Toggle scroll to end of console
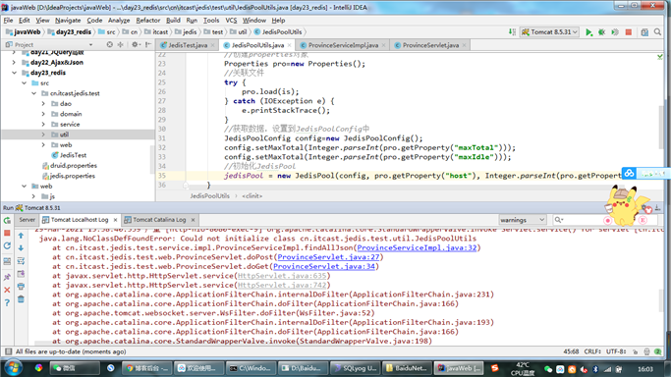 pyautogui.click(x=21, y=274)
